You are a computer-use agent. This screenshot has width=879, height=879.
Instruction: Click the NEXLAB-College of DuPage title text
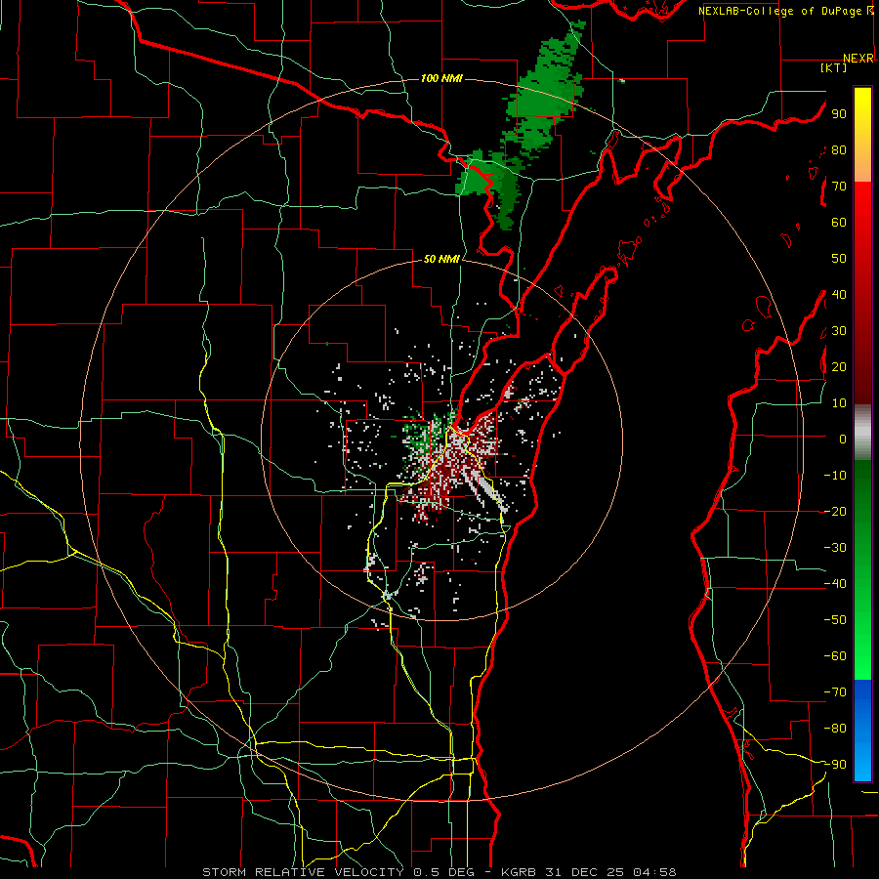(x=780, y=11)
